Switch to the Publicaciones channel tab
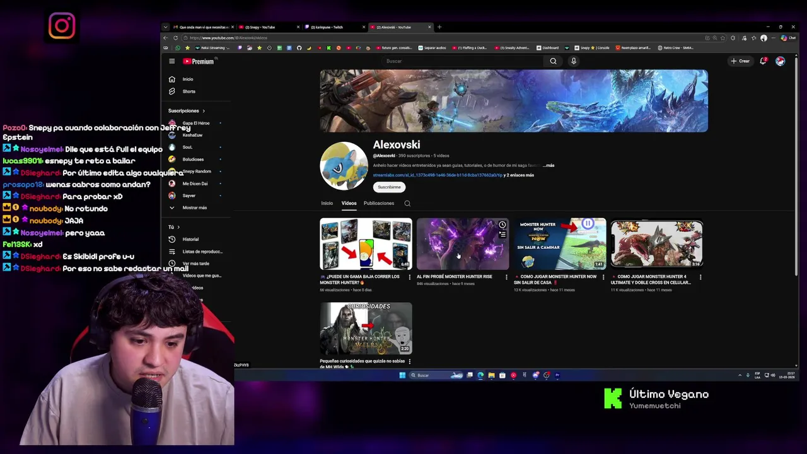Image resolution: width=807 pixels, height=454 pixels. tap(379, 203)
